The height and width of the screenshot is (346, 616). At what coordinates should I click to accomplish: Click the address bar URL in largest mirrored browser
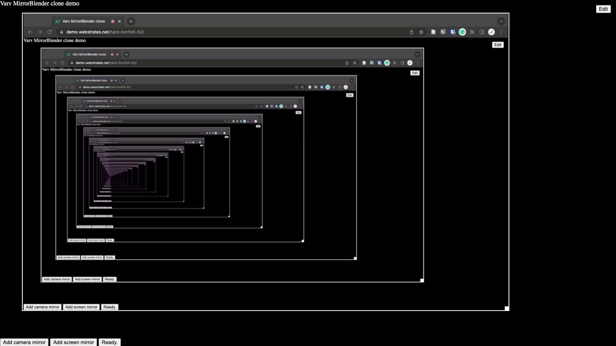105,32
